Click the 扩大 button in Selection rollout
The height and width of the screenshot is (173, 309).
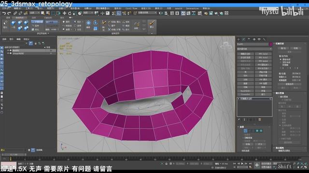pos(260,144)
